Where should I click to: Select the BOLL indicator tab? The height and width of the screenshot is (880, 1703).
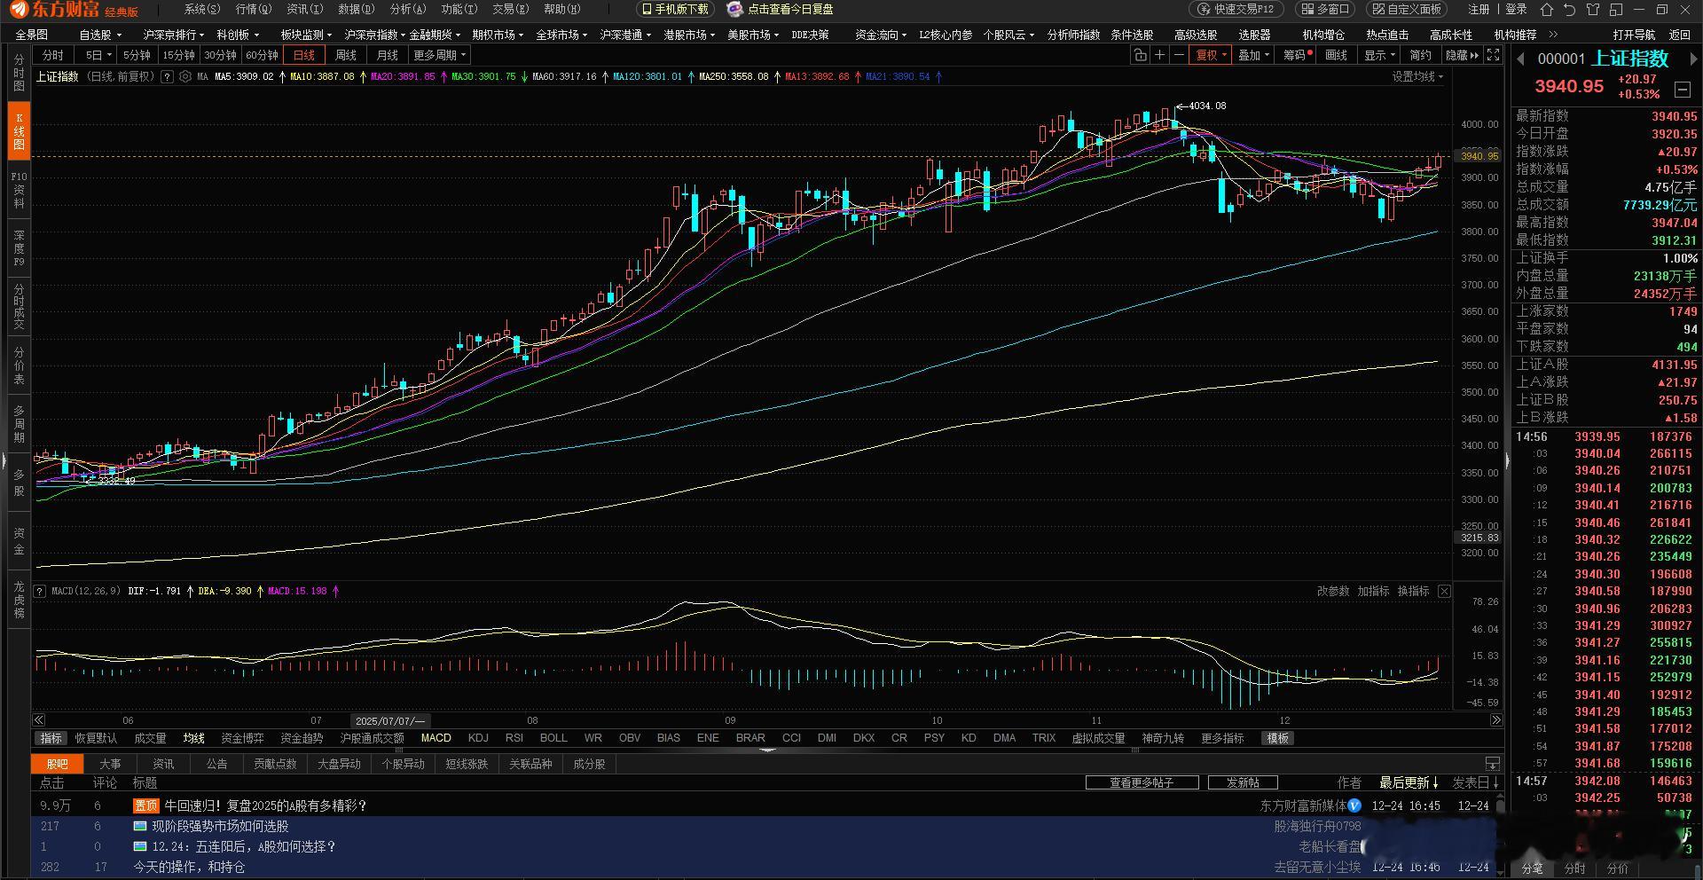point(553,738)
